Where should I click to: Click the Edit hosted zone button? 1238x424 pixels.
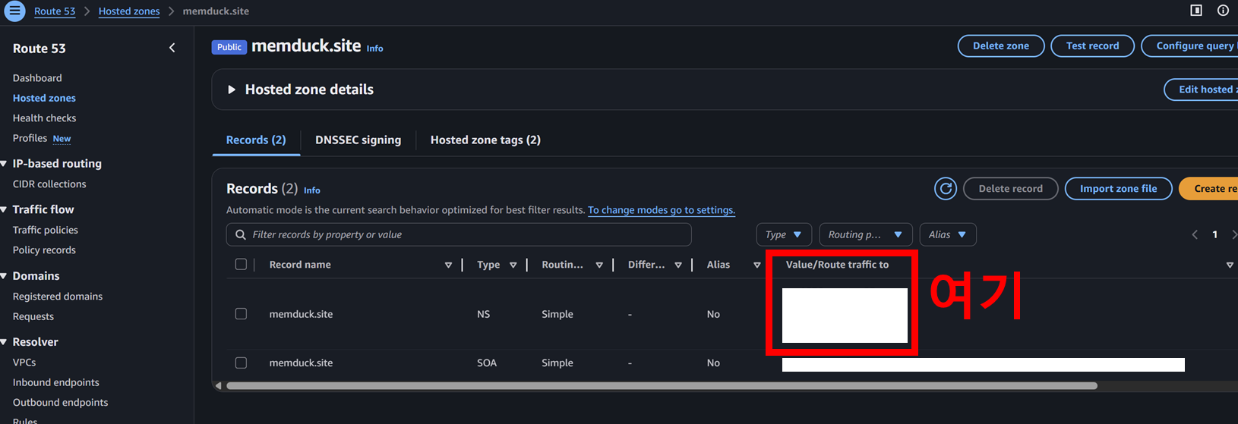[1202, 90]
